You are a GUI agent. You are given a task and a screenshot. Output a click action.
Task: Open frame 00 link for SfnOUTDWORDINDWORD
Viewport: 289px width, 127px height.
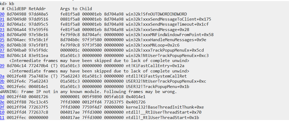pos(2,14)
